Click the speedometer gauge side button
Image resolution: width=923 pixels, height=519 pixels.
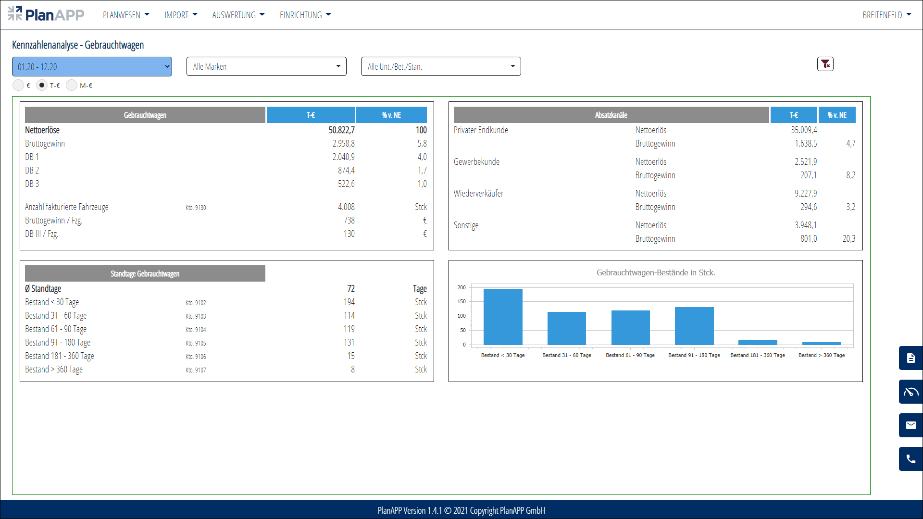pyautogui.click(x=911, y=392)
